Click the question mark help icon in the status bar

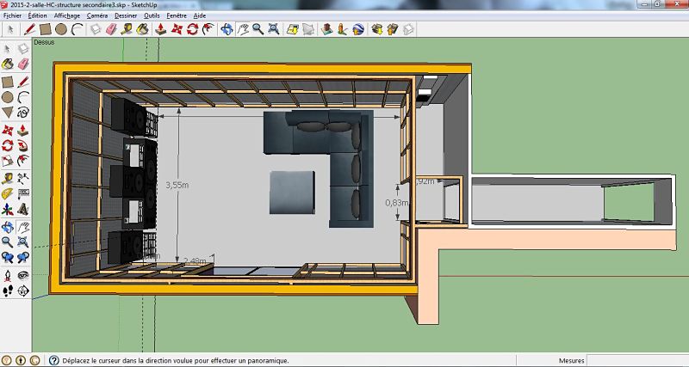[54, 361]
